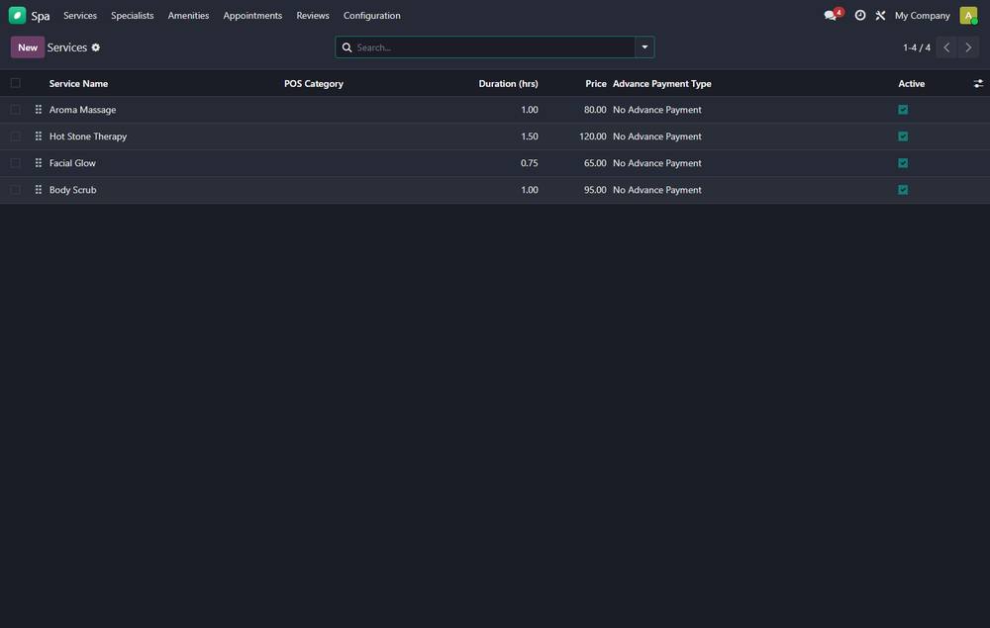This screenshot has width=990, height=628.
Task: Toggle Active checkbox for Body Scrub
Action: [903, 190]
